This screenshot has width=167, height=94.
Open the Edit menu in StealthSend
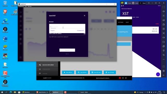[x=26, y=7]
